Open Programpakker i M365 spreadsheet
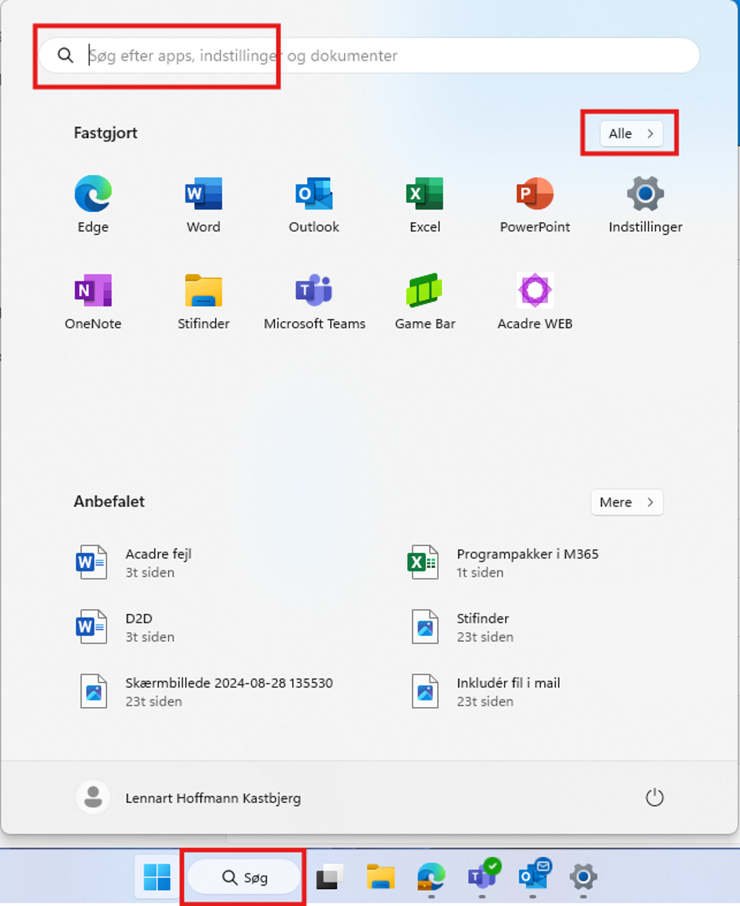Image resolution: width=740 pixels, height=906 pixels. coord(526,562)
